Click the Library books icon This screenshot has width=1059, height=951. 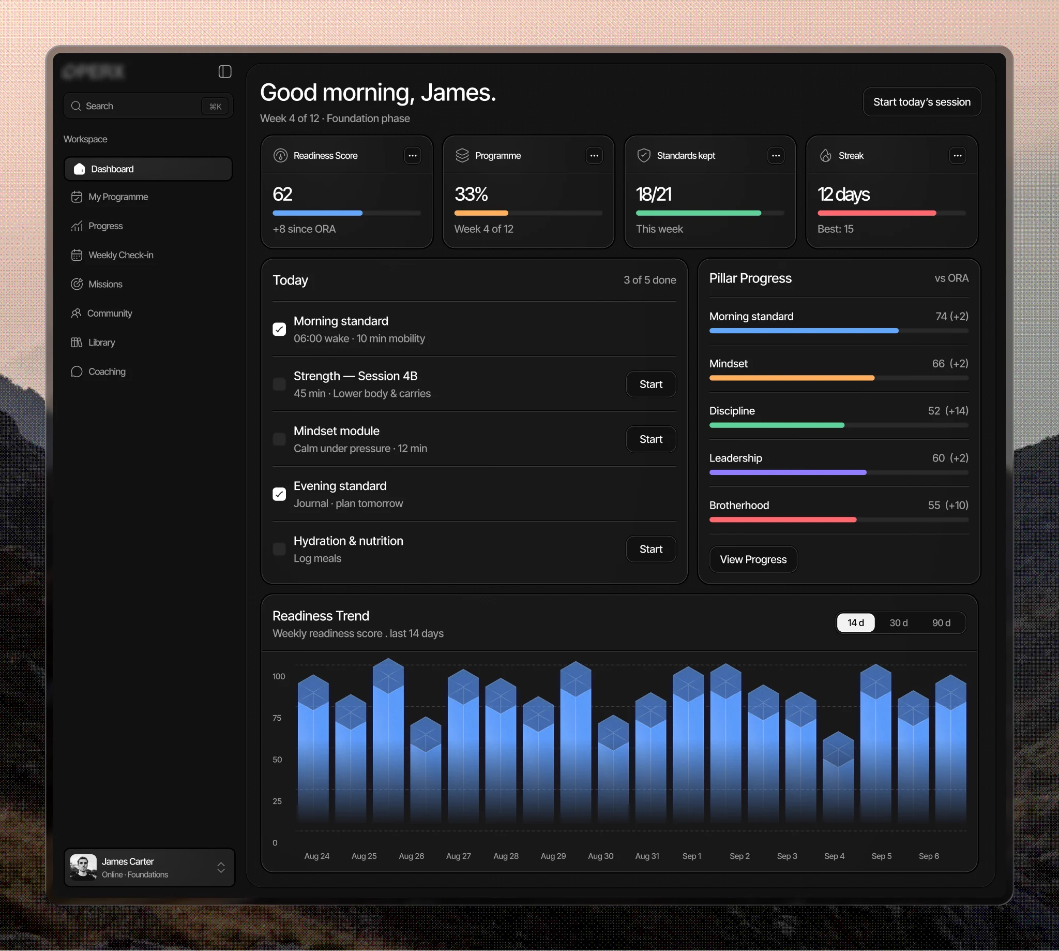point(77,342)
